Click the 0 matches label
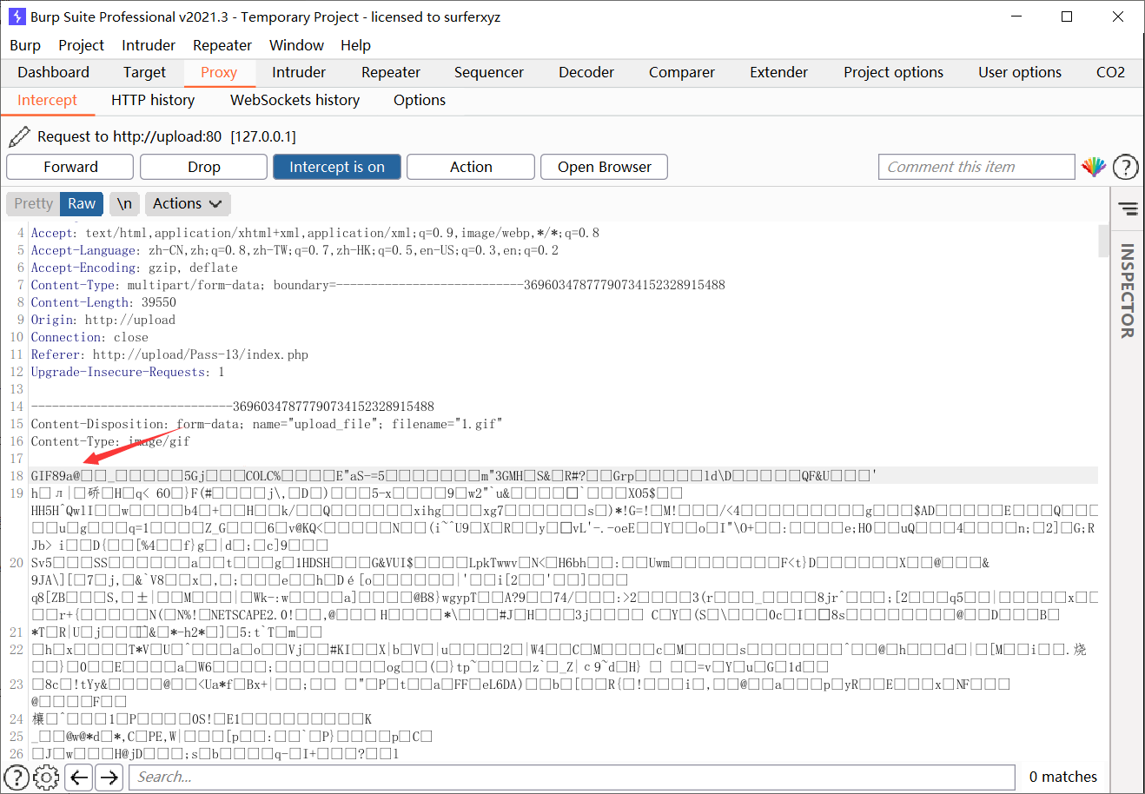Image resolution: width=1145 pixels, height=794 pixels. click(x=1062, y=777)
